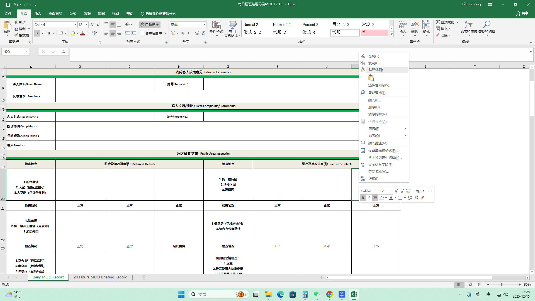The image size is (535, 301).
Task: Click the Sort and Filter icon
Action: 468,25
